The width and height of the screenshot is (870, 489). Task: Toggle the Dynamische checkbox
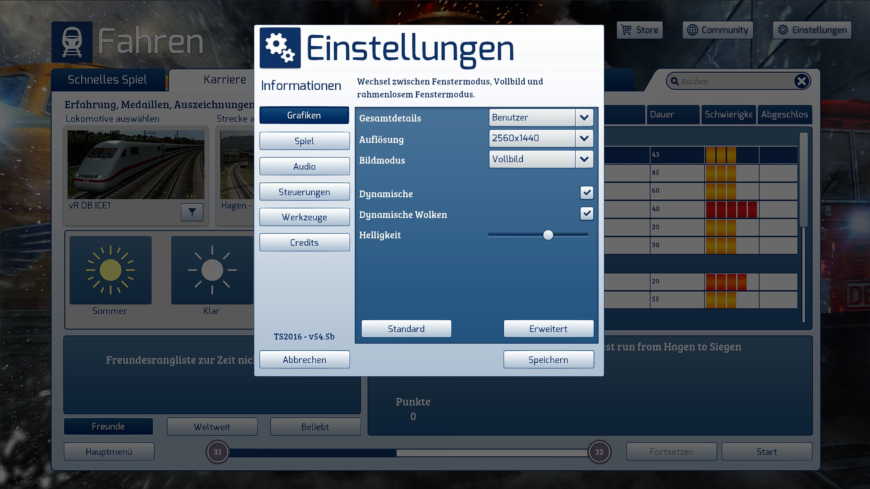pyautogui.click(x=587, y=193)
